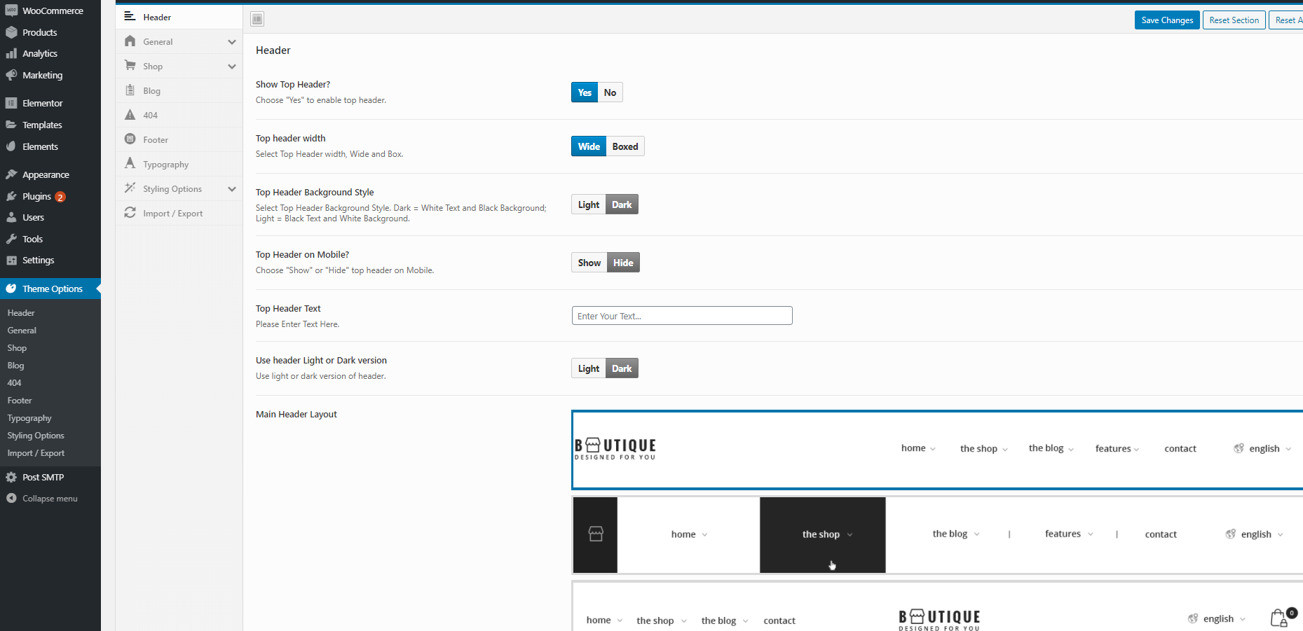The image size is (1303, 631).
Task: Select Dark Top Header Background Style
Action: click(622, 204)
